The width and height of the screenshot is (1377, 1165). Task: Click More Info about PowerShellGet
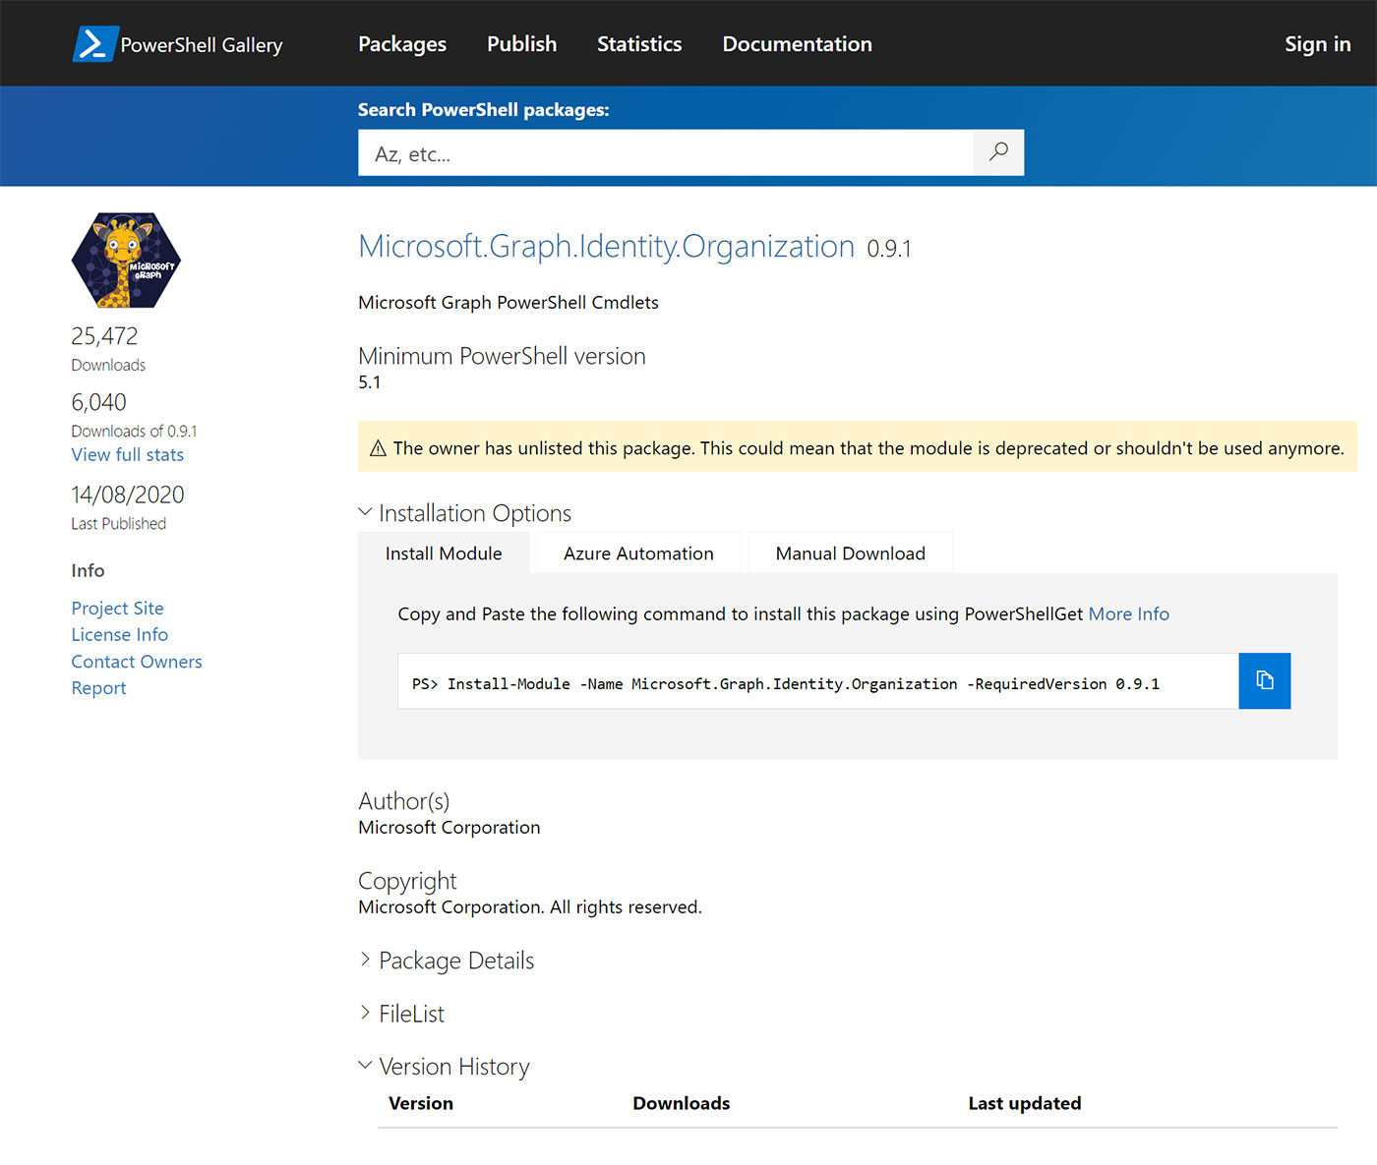pos(1128,614)
